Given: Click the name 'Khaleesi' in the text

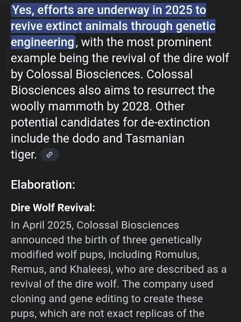Looking at the screenshot, I should tap(92, 269).
